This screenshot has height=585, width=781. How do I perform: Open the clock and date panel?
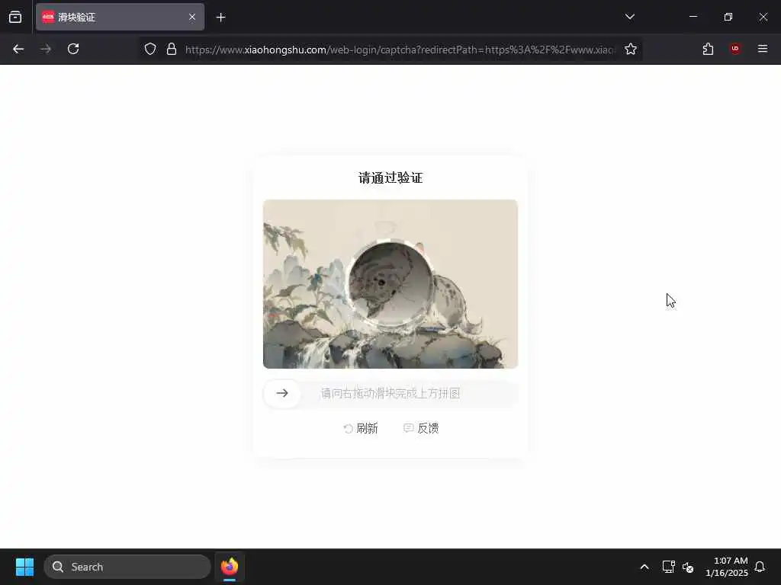(x=727, y=567)
